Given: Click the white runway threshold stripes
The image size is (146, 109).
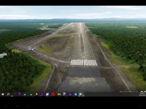Looking at the screenshot, I should pos(84,62).
